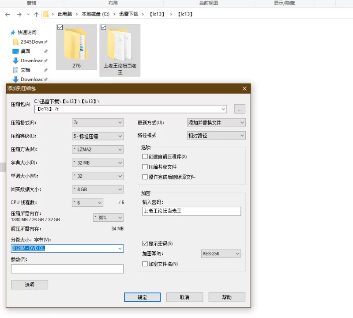
Task: Open the 更新方式 dropdown showing 添加并替换文件
Action: (216, 123)
